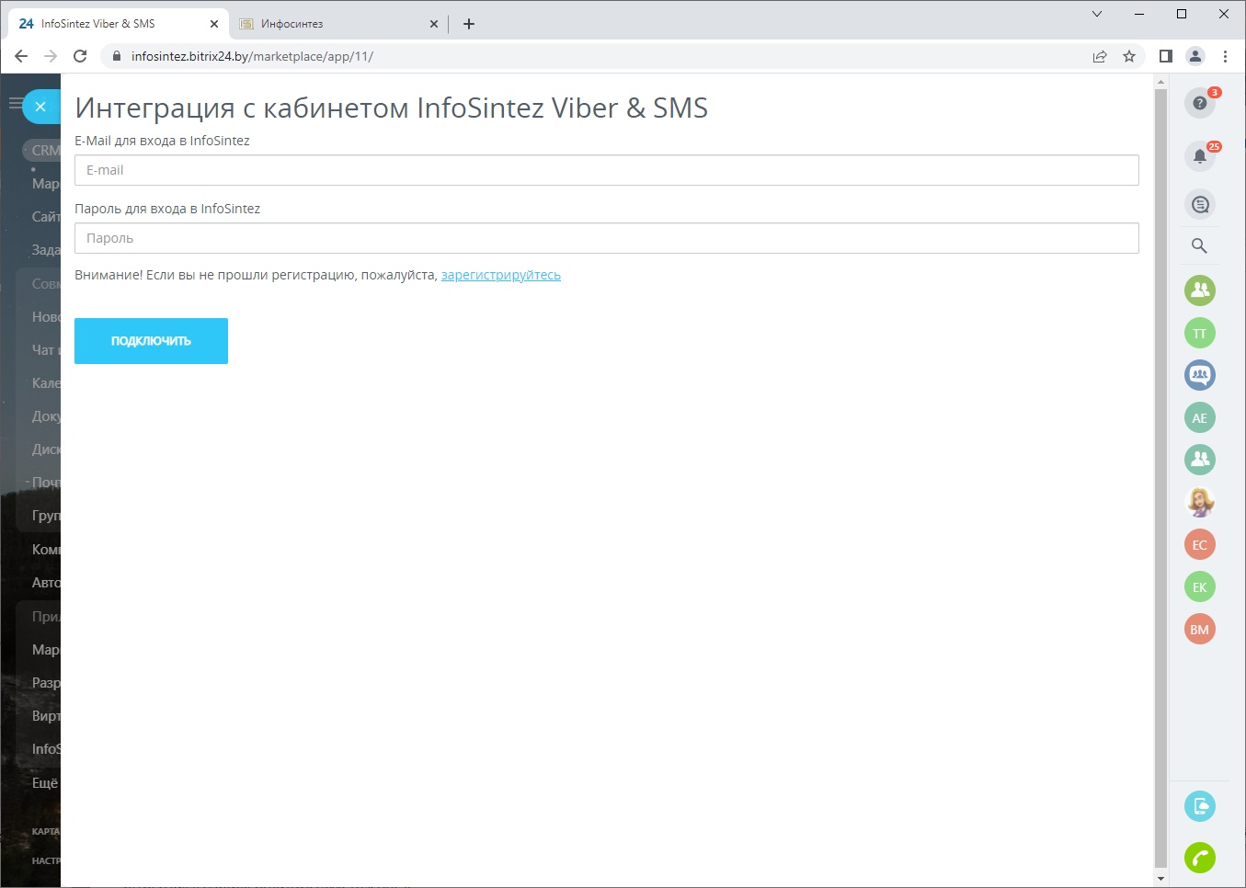1246x888 pixels.
Task: Share this page using the share icon
Action: [x=1100, y=56]
